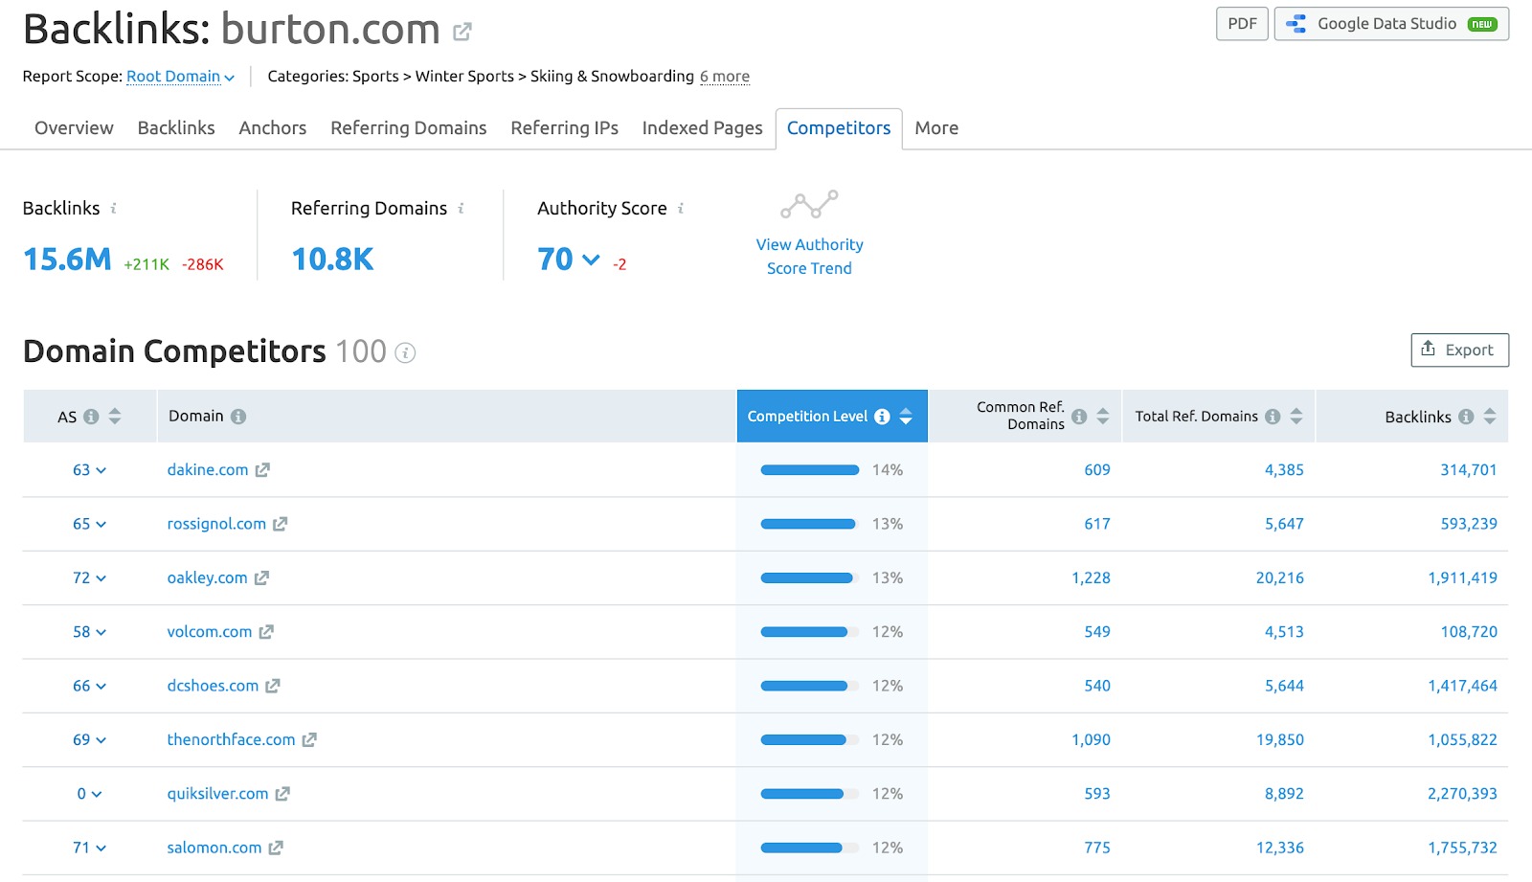1532x882 pixels.
Task: Open the More tab menu
Action: (x=936, y=128)
